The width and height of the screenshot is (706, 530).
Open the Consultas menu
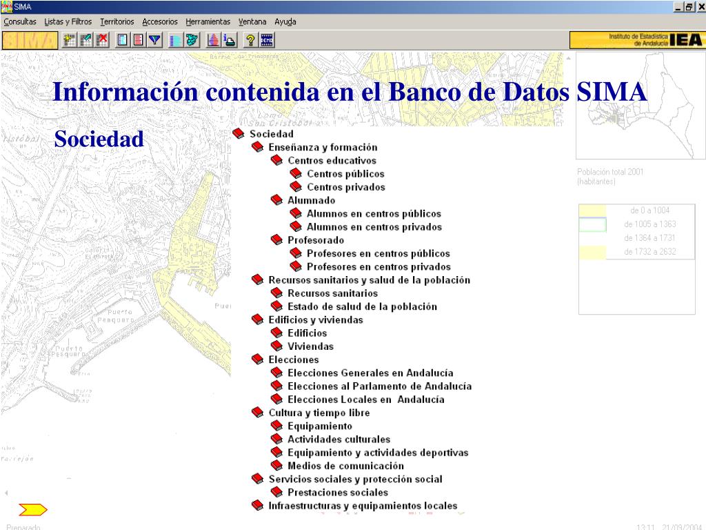pos(20,21)
